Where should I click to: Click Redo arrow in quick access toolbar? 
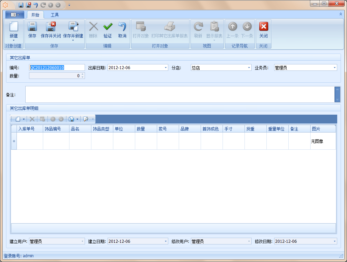click(43, 5)
